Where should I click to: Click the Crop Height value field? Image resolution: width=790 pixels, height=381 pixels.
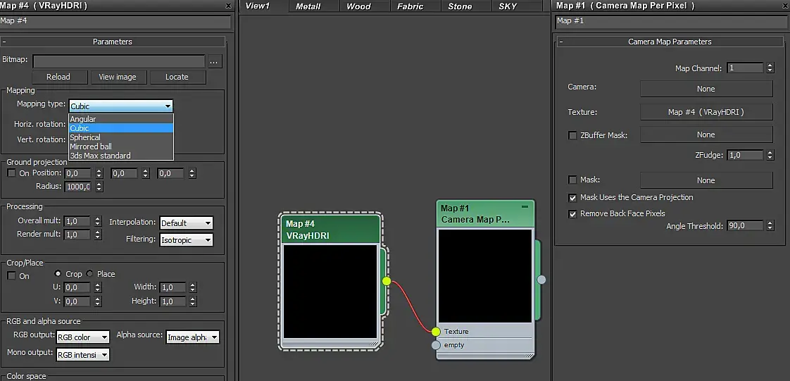click(173, 301)
